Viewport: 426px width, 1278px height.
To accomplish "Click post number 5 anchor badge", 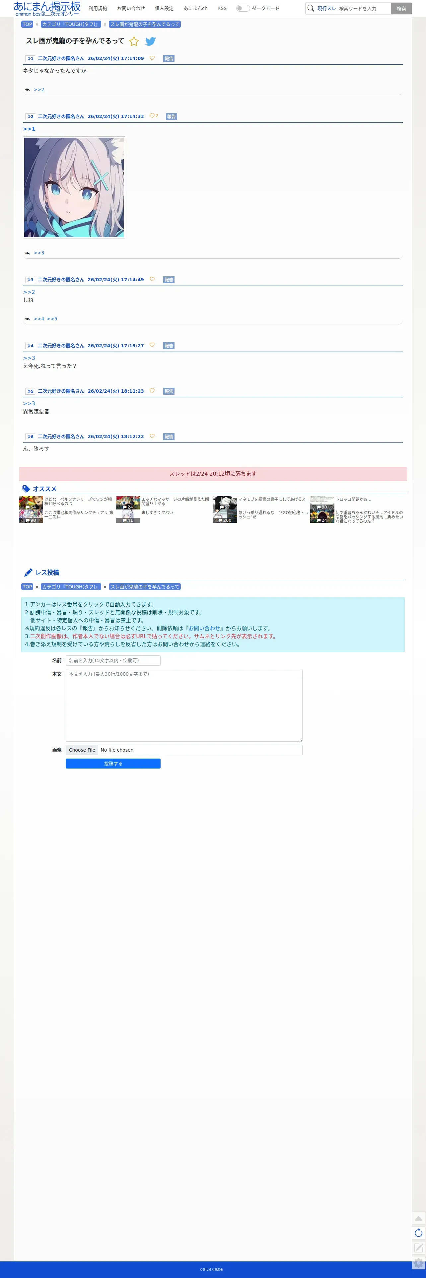I will [30, 391].
